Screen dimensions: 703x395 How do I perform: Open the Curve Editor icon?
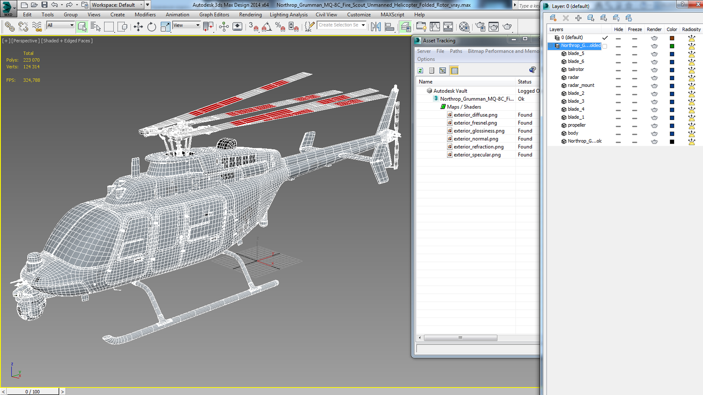click(435, 26)
